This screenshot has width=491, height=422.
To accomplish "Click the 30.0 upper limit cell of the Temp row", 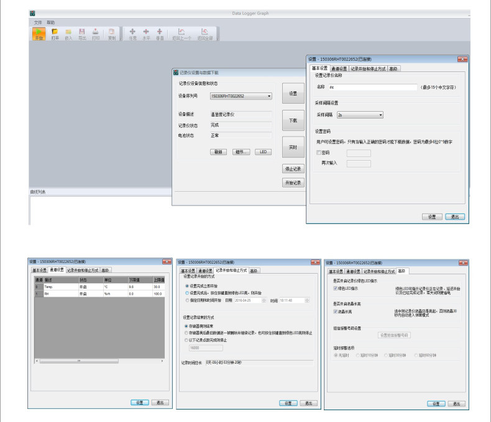I will click(158, 287).
